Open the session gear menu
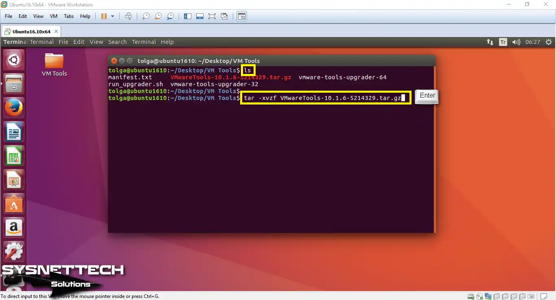Viewport: 556px width, 300px height. (x=548, y=42)
